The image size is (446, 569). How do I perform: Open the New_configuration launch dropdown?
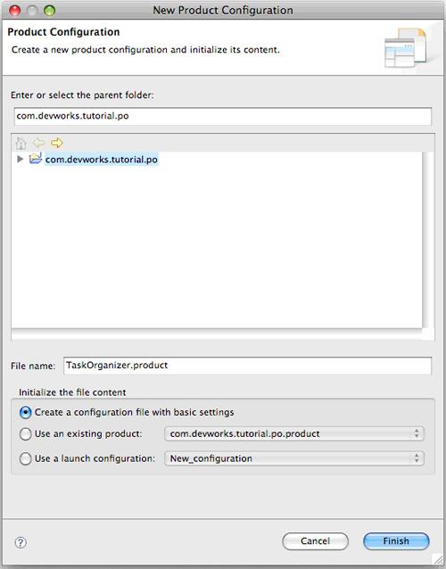point(294,458)
